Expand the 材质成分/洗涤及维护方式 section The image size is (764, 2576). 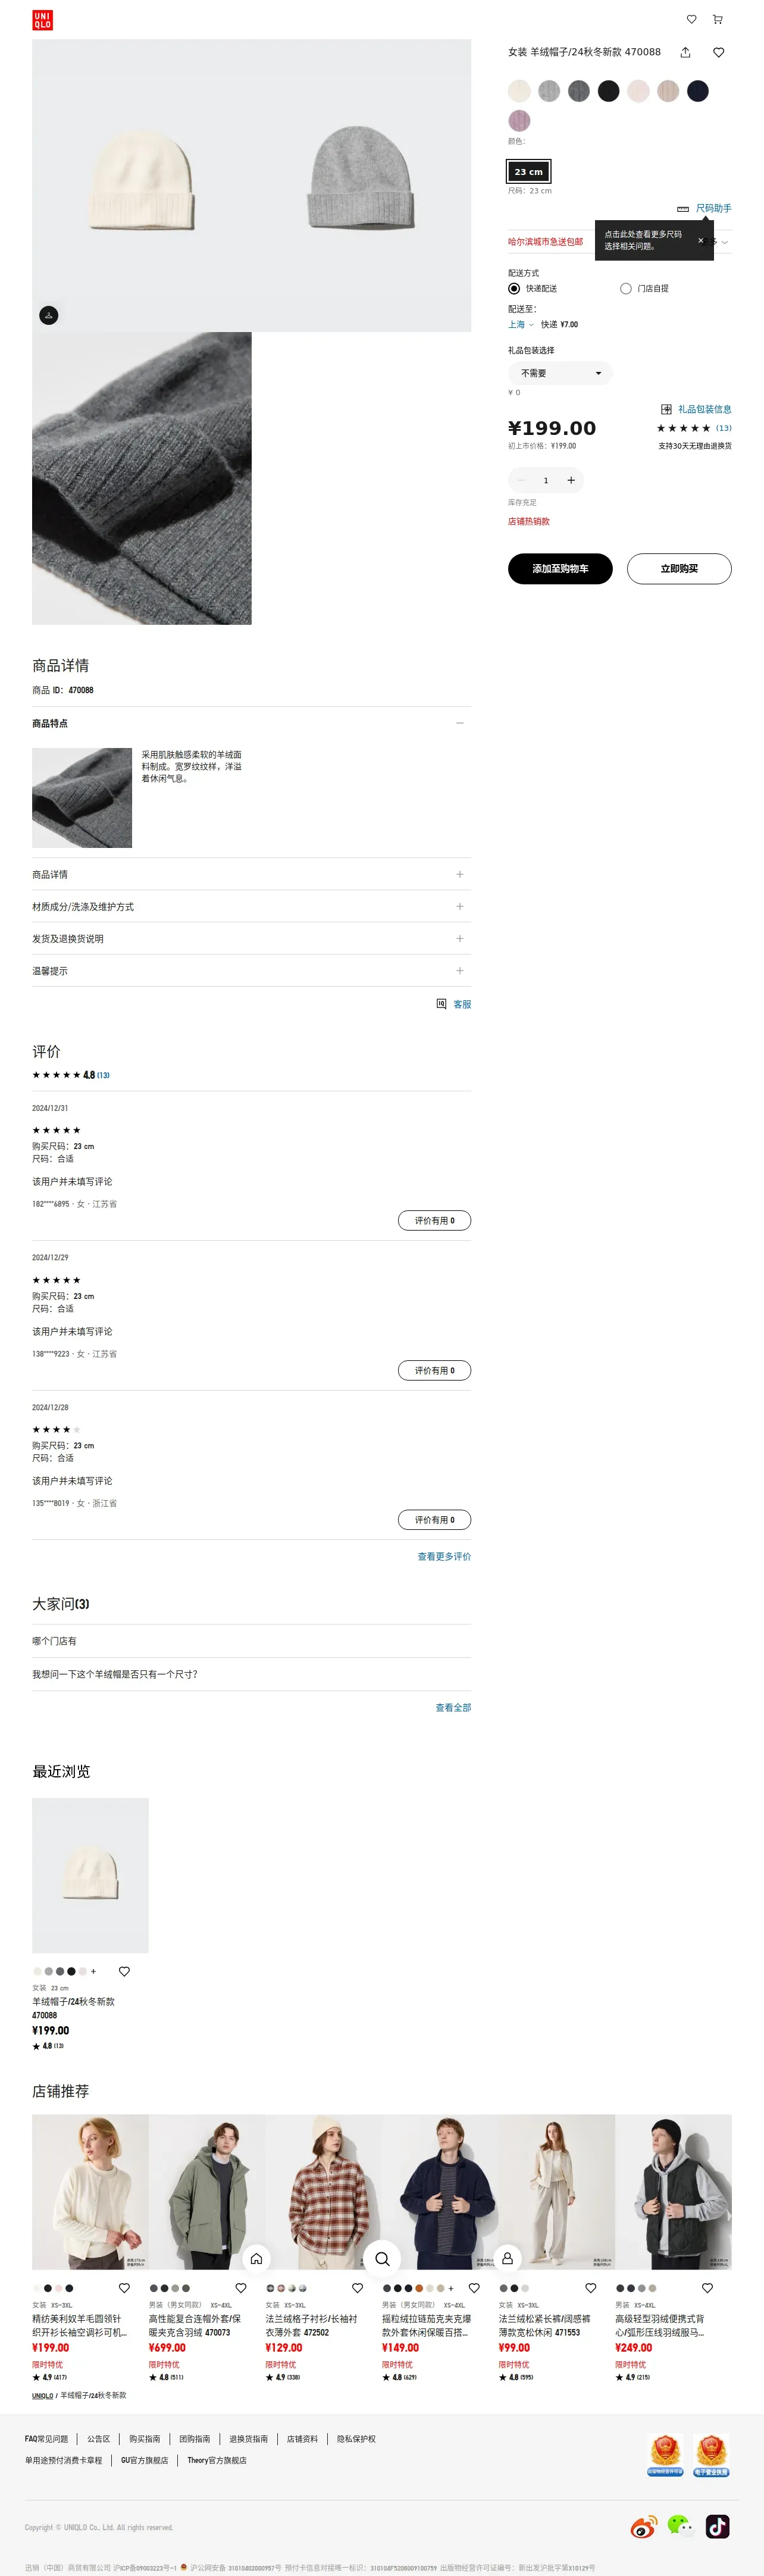point(251,906)
